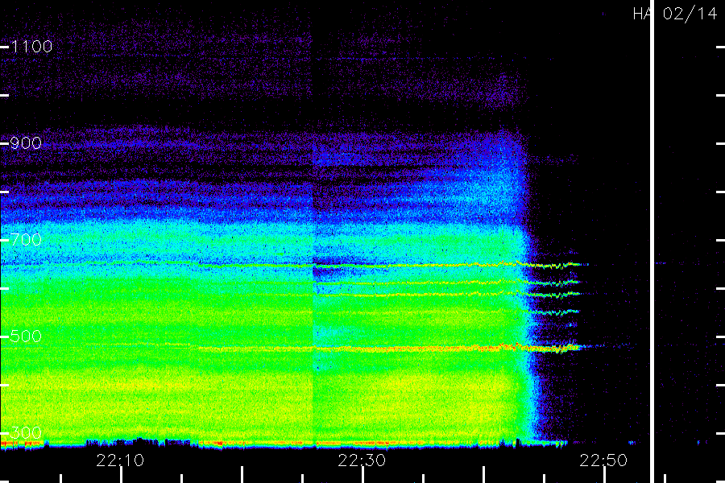This screenshot has height=483, width=725.
Task: Click the white vertical time marker line
Action: pos(652,242)
